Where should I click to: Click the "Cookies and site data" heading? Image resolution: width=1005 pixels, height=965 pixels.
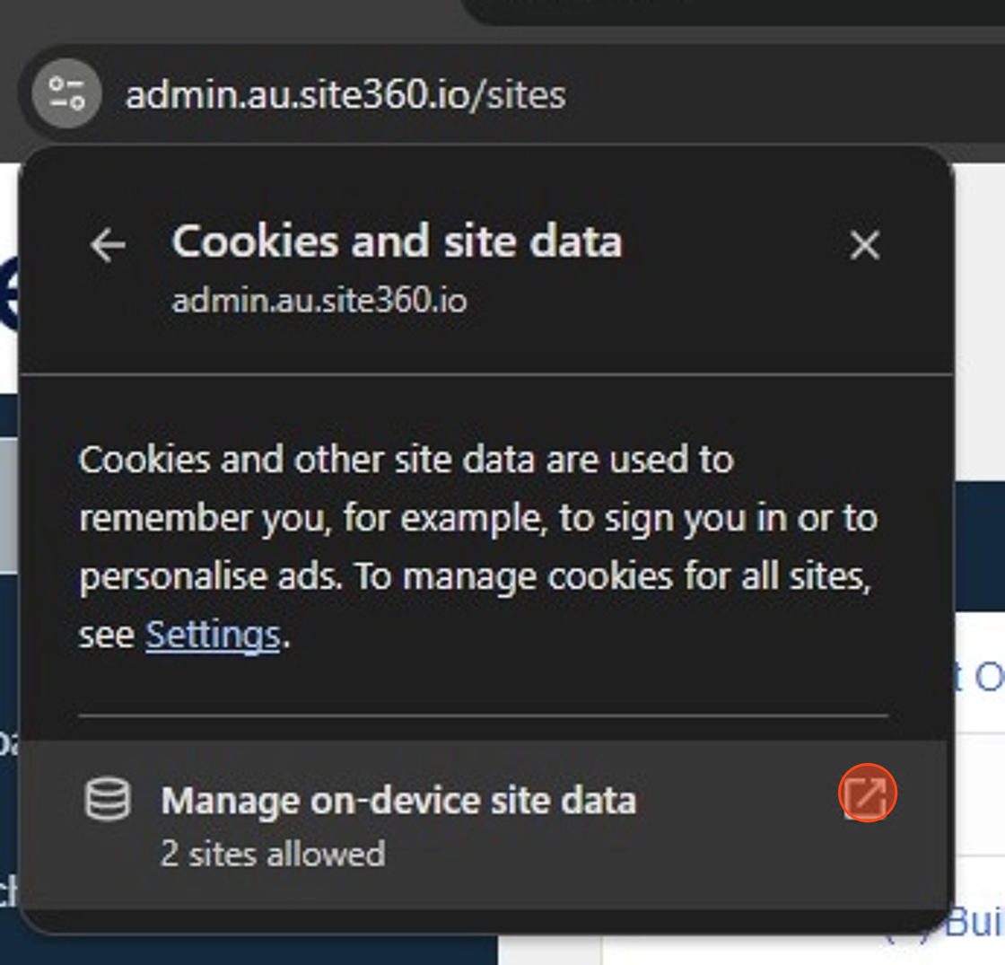pos(397,241)
